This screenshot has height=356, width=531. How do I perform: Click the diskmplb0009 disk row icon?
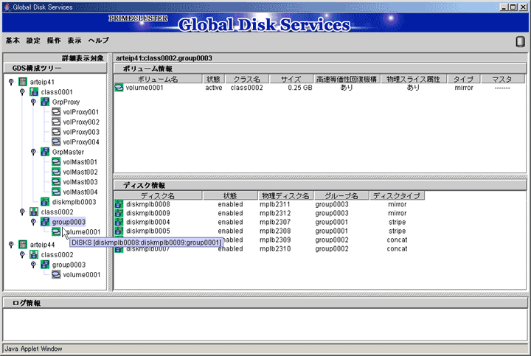(x=119, y=213)
